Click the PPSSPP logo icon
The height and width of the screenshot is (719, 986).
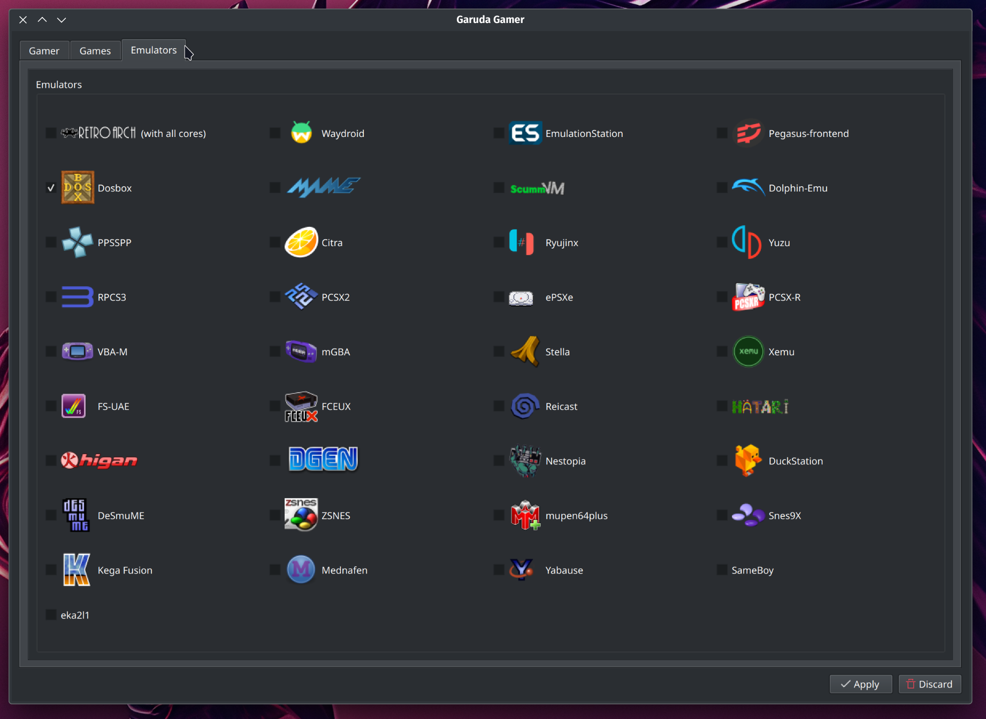[x=78, y=242]
